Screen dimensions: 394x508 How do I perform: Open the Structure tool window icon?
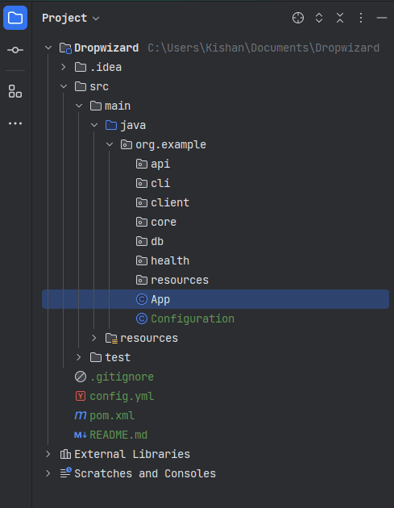coord(15,91)
